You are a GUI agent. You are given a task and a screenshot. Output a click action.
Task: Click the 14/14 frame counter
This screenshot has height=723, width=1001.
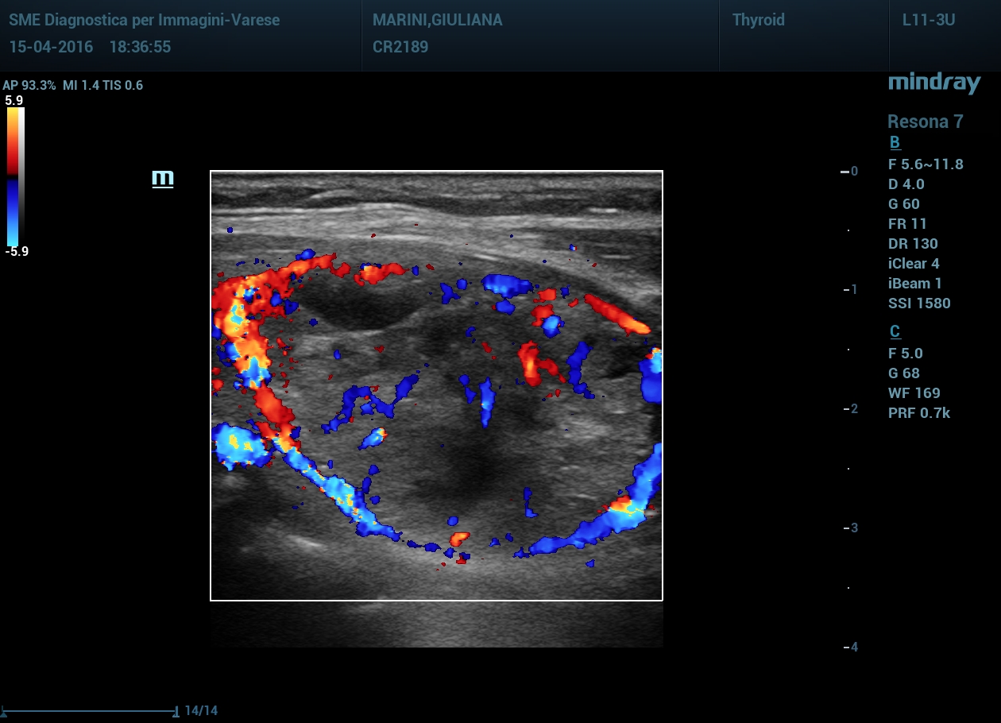coord(200,710)
